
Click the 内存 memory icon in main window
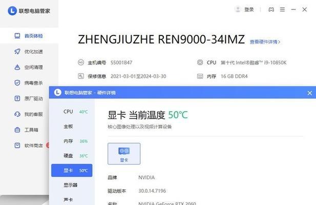coord(200,76)
